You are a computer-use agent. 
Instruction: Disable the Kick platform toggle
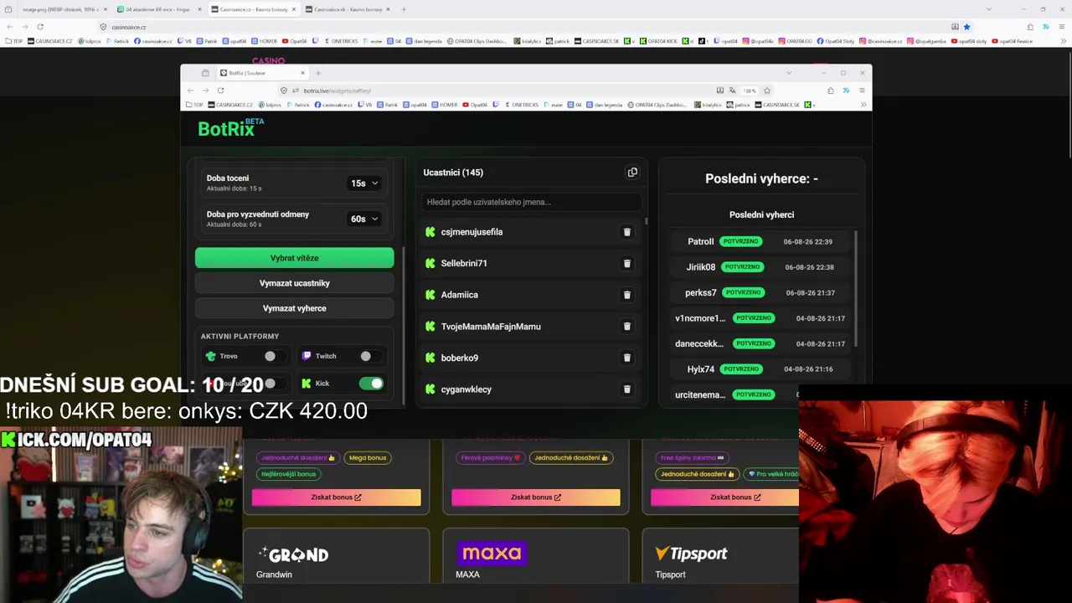pyautogui.click(x=371, y=384)
